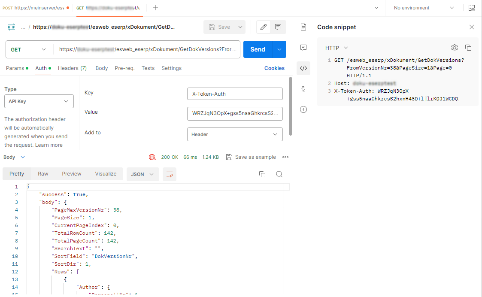The image size is (482, 297).
Task: Send the GET request
Action: point(258,49)
